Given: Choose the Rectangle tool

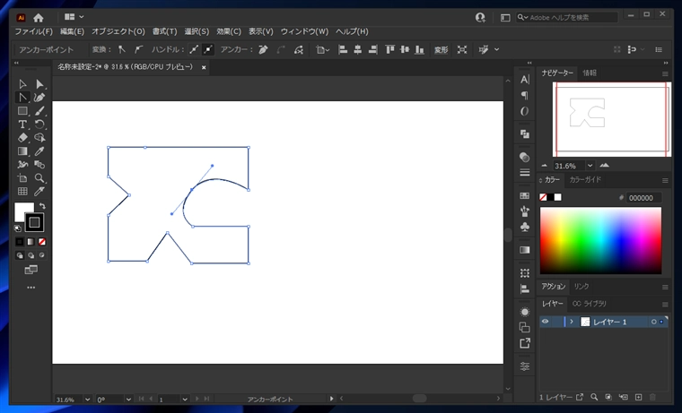Looking at the screenshot, I should tap(22, 111).
